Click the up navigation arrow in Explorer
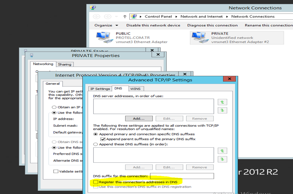Viewport: 293px width, 194px height. (125, 17)
